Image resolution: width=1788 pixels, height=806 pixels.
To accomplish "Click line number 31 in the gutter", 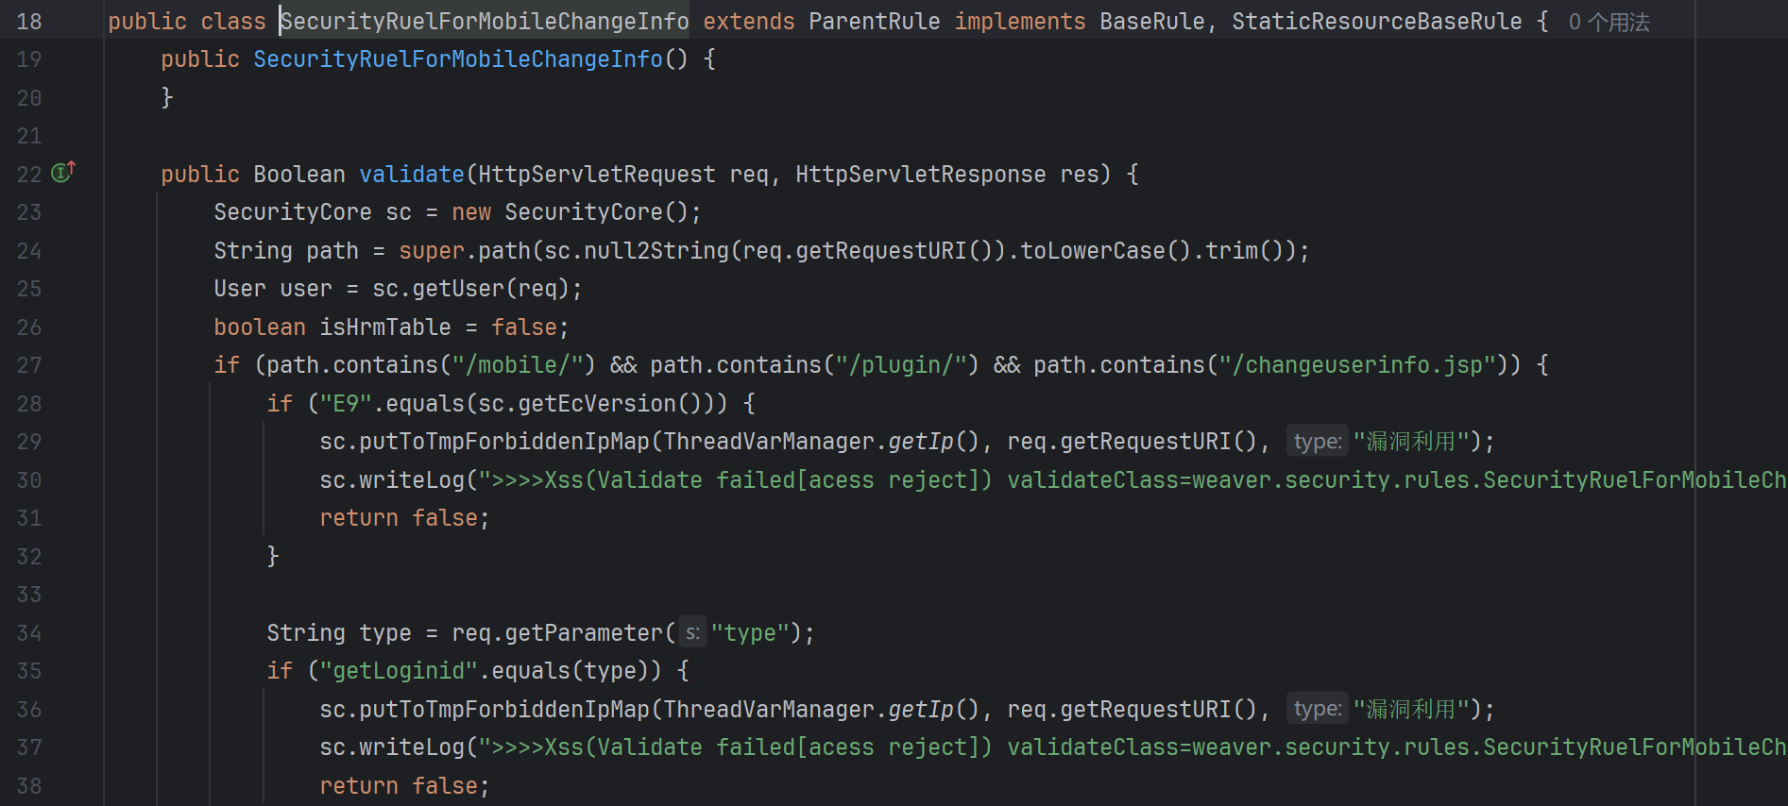I will coord(29,518).
